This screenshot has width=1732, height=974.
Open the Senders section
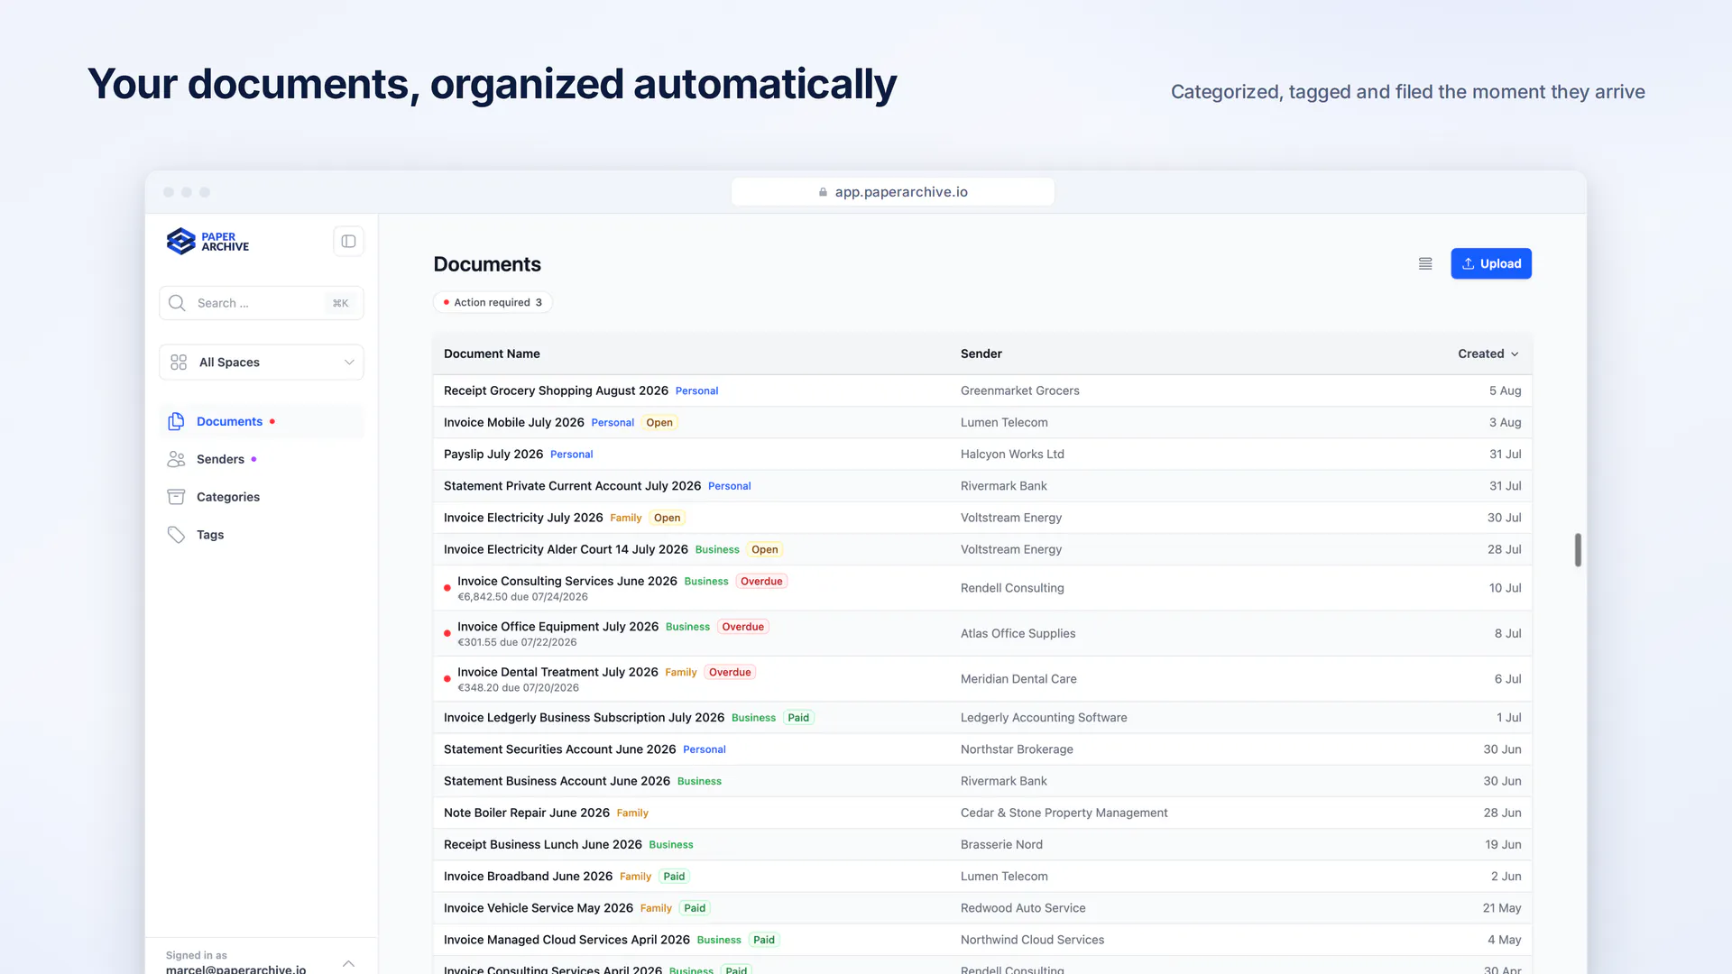[x=262, y=459]
